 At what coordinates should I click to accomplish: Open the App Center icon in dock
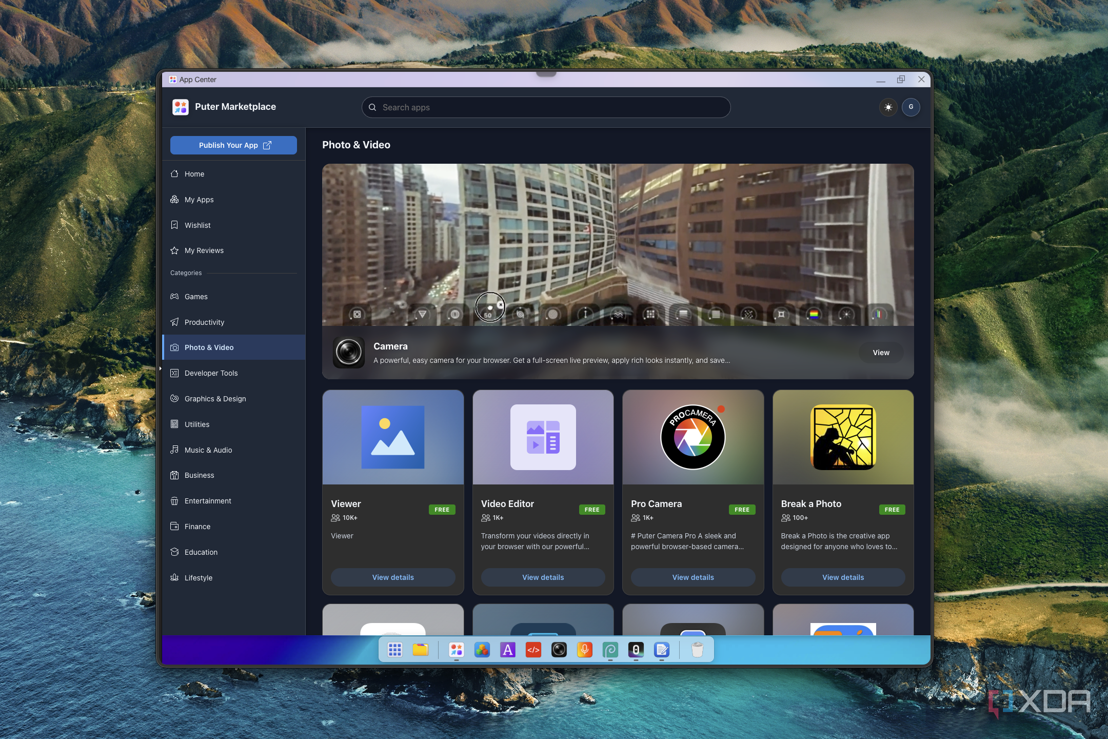point(456,650)
